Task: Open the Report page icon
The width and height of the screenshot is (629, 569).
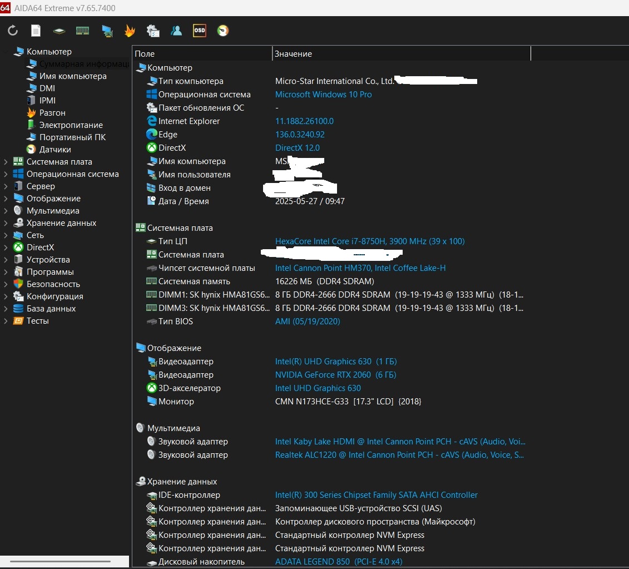Action: pos(36,31)
